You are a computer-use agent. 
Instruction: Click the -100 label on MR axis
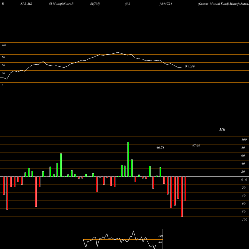(244, 220)
